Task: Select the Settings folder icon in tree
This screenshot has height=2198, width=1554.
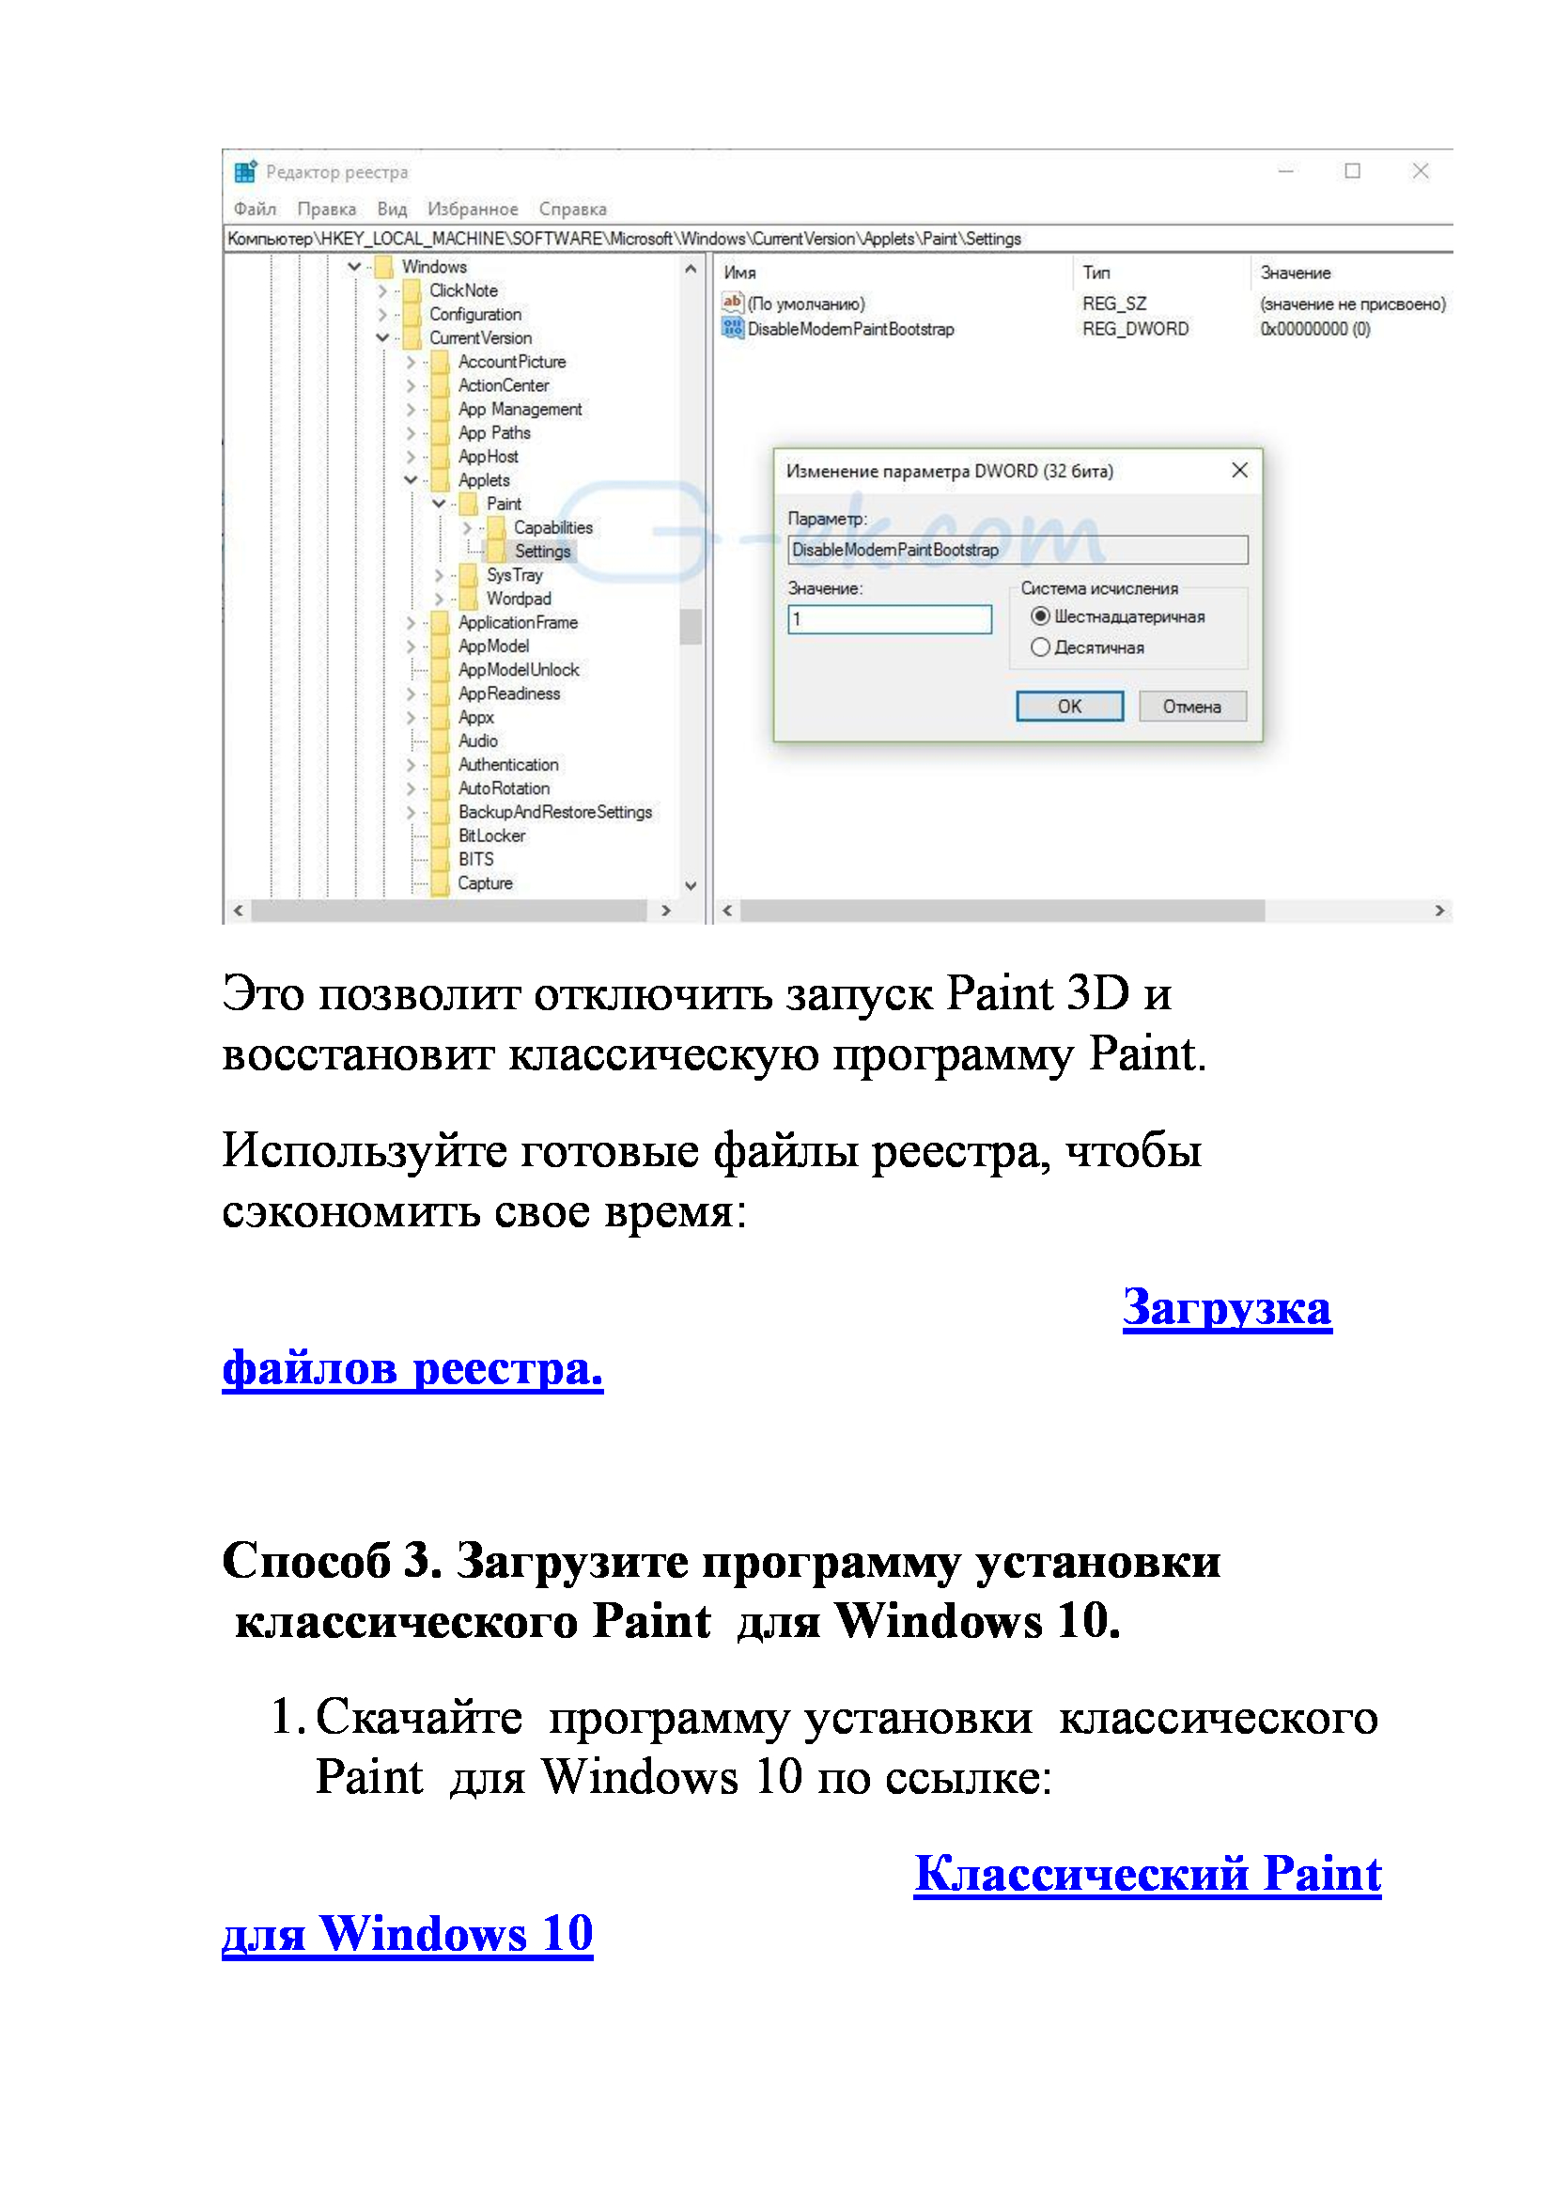Action: 496,551
